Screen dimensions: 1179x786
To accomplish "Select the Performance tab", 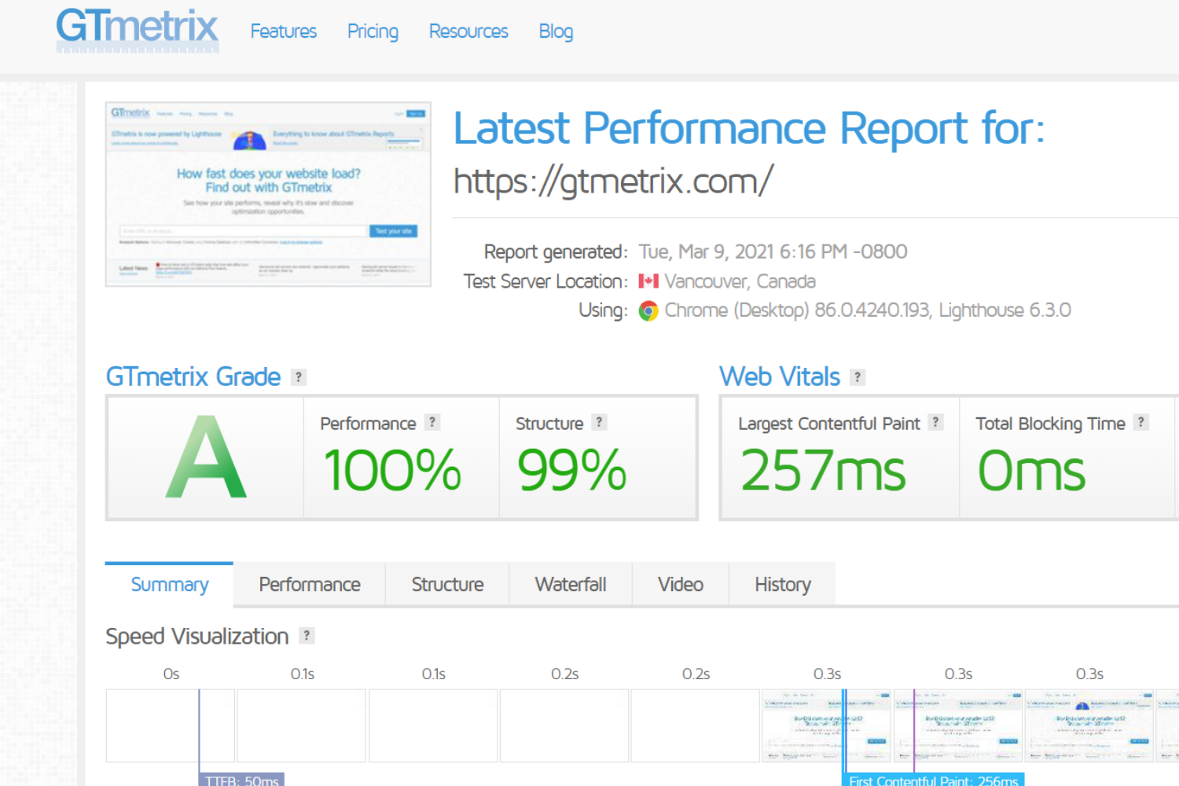I will tap(309, 584).
